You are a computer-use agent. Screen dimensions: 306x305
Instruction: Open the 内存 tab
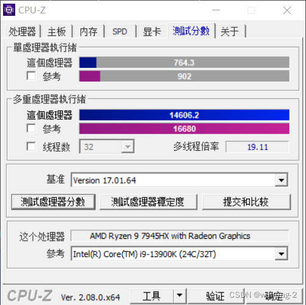point(89,31)
